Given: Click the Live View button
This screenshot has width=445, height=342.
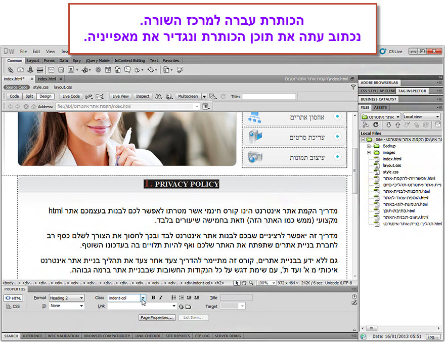Looking at the screenshot, I should point(120,96).
